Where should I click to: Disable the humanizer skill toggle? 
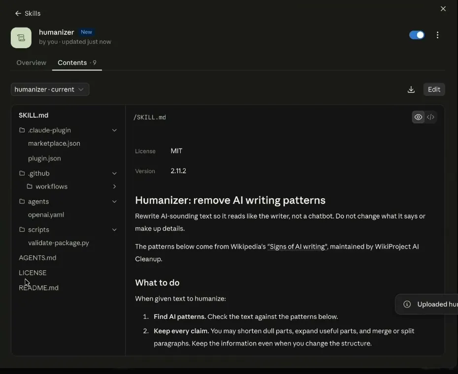click(417, 35)
